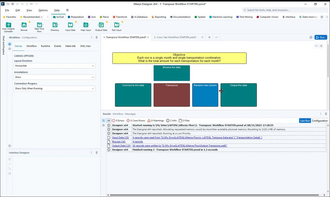The height and width of the screenshot is (197, 330).
Task: Filter results to 0 Errors
Action: click(x=118, y=121)
